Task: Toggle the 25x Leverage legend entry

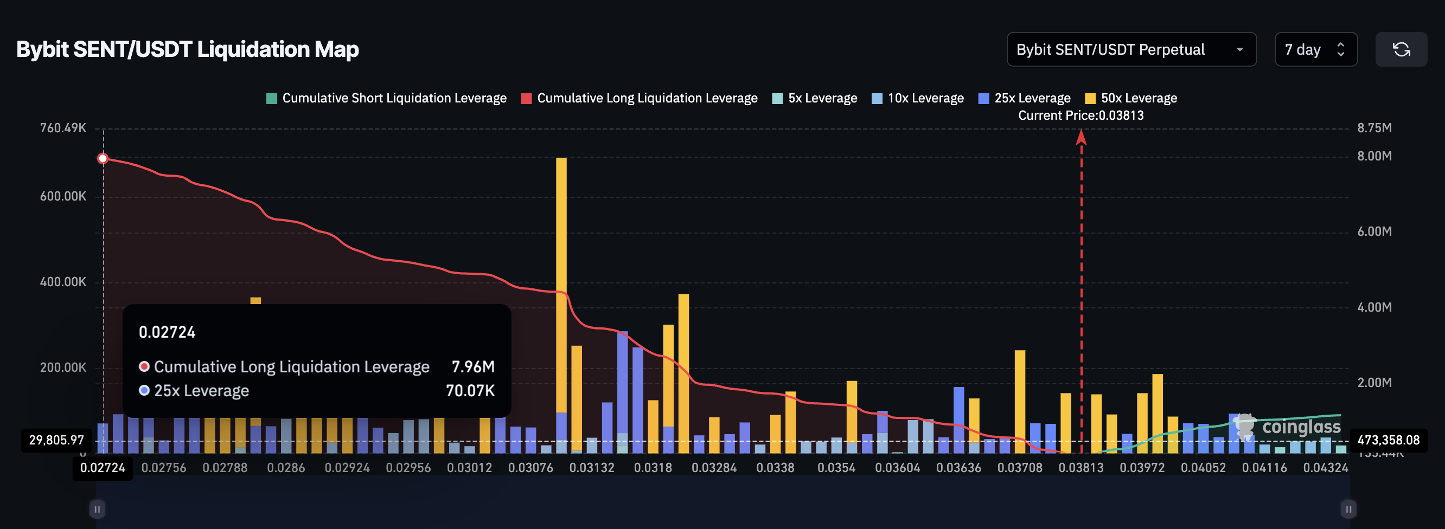Action: [1024, 98]
